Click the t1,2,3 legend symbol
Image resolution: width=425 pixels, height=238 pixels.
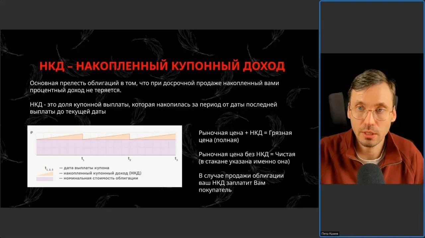tap(49, 168)
